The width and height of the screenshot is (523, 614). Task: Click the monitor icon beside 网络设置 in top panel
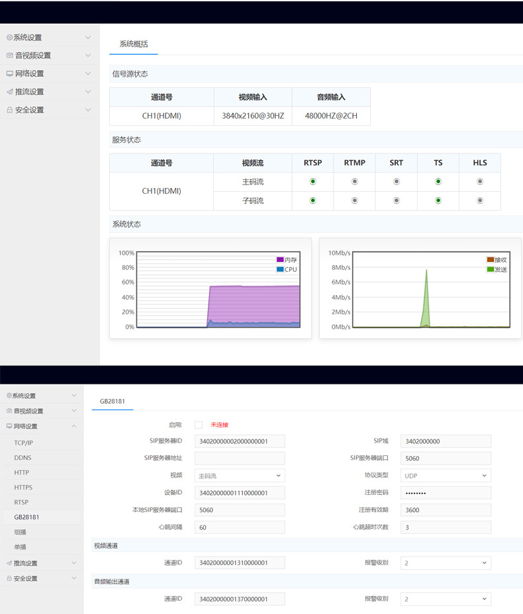tap(10, 73)
